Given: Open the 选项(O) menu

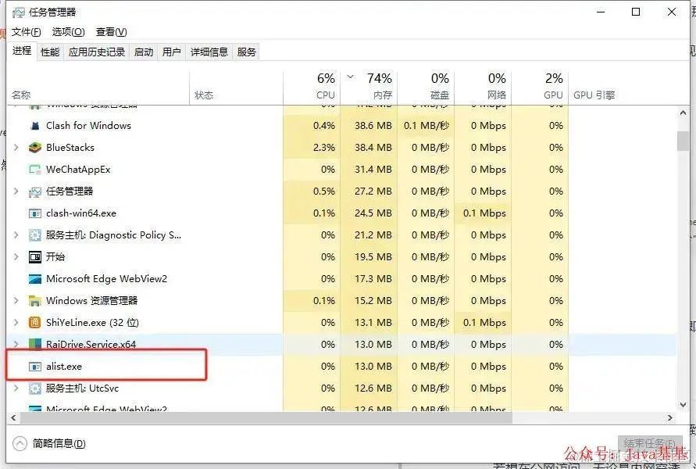Looking at the screenshot, I should coord(69,32).
